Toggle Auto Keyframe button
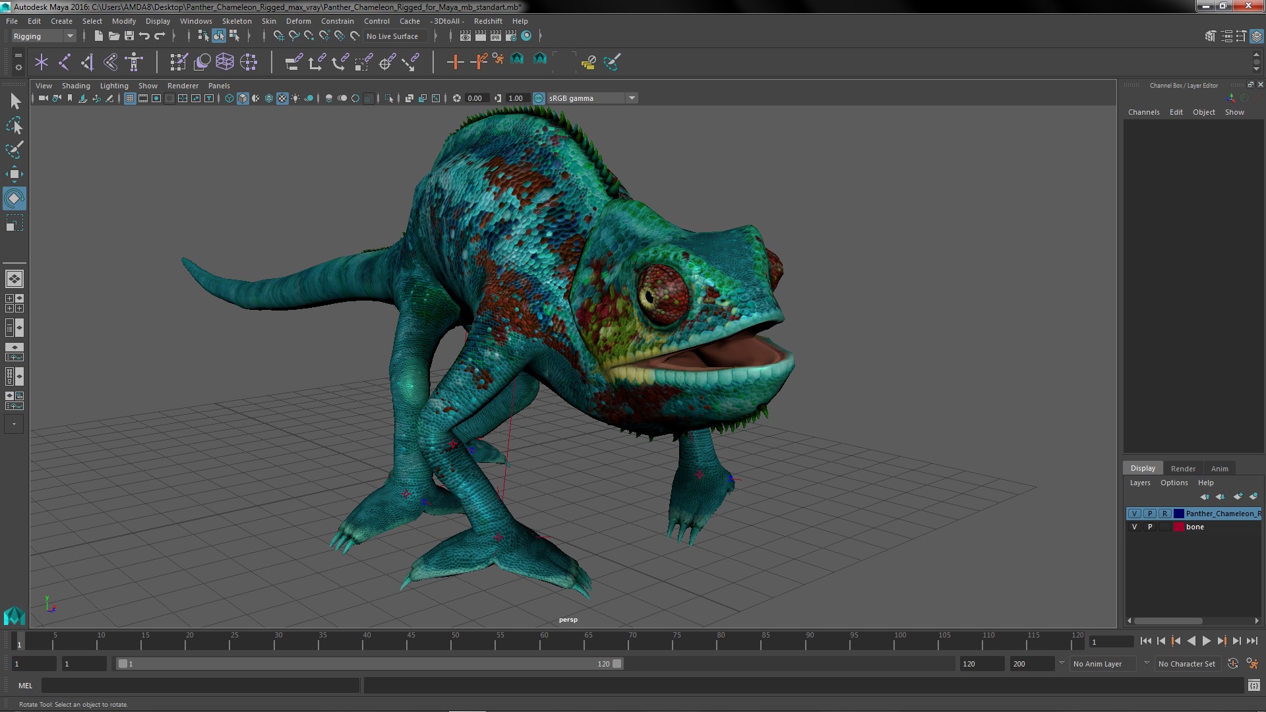 coord(1232,664)
